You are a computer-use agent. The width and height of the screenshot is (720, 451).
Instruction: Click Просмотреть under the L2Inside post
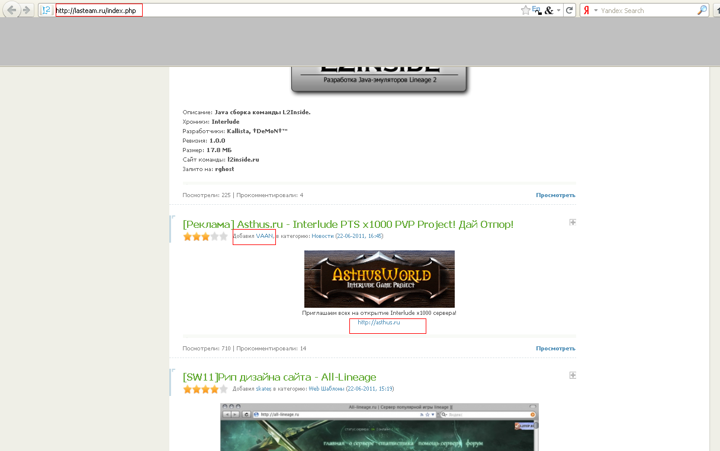click(x=555, y=195)
